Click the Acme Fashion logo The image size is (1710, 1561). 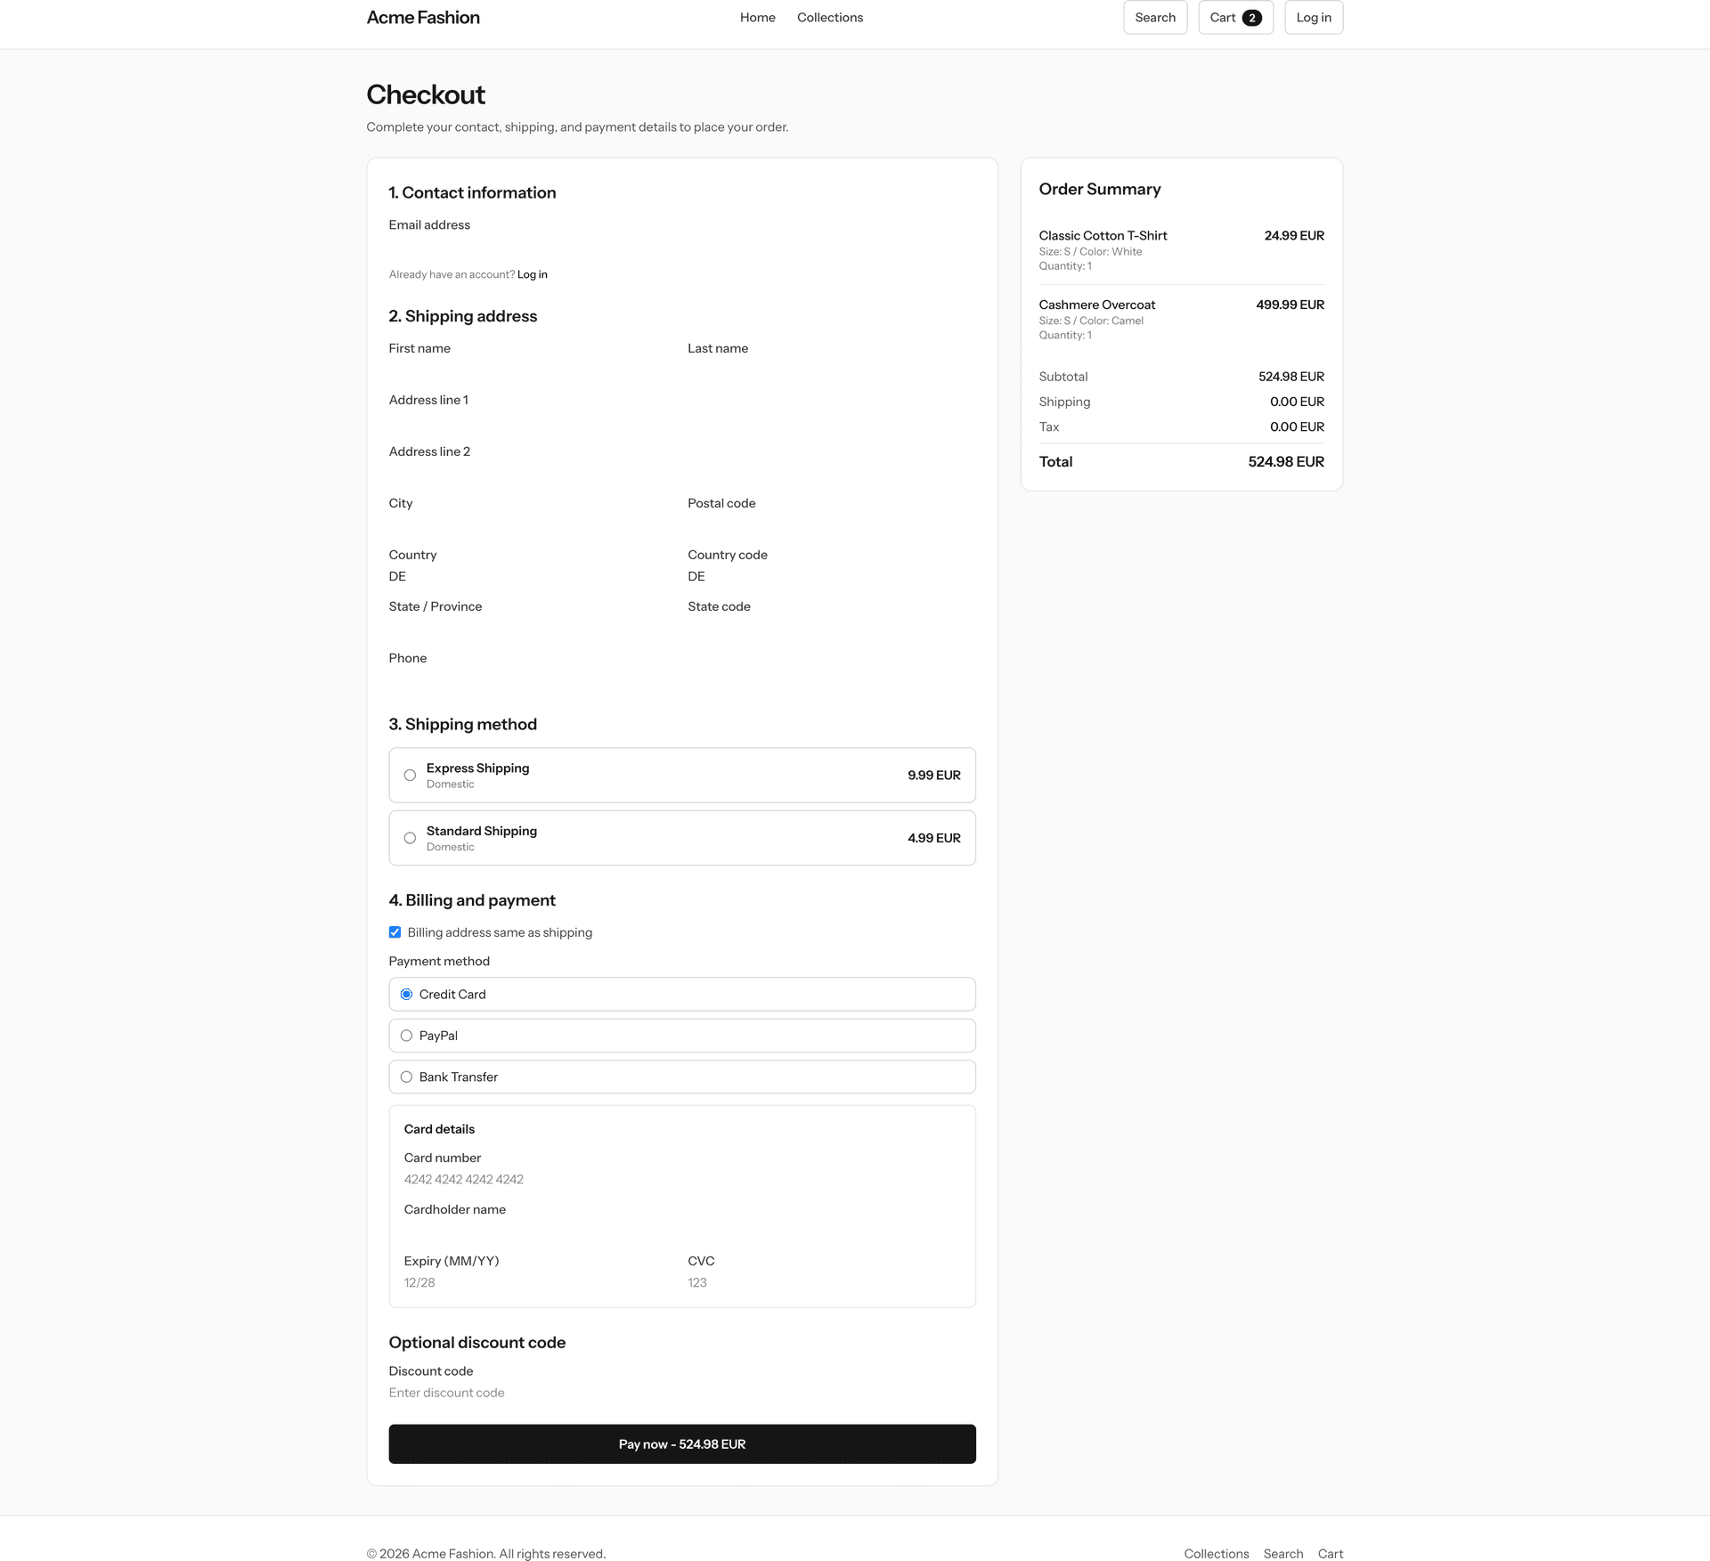pos(422,17)
